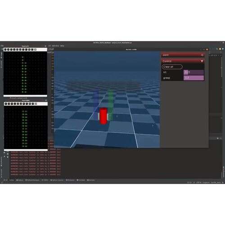Viewport: 225px width, 225px height.
Task: Open Touch left window title menu icon
Action: tap(45, 46)
